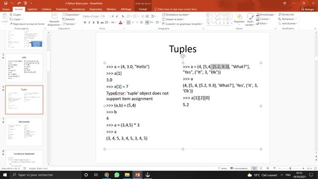This screenshot has height=179, width=318.
Task: Align text left
Action: pos(129,22)
